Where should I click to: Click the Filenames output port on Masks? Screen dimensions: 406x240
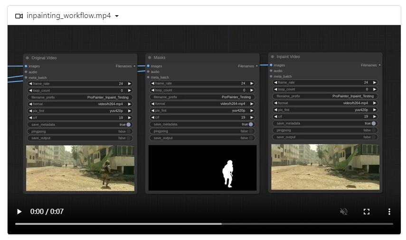tap(256, 66)
